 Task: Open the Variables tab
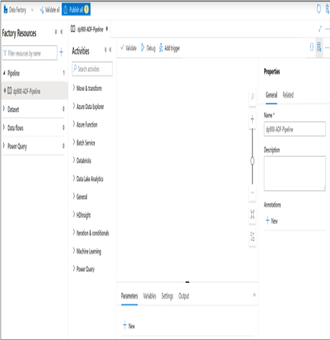tap(150, 296)
